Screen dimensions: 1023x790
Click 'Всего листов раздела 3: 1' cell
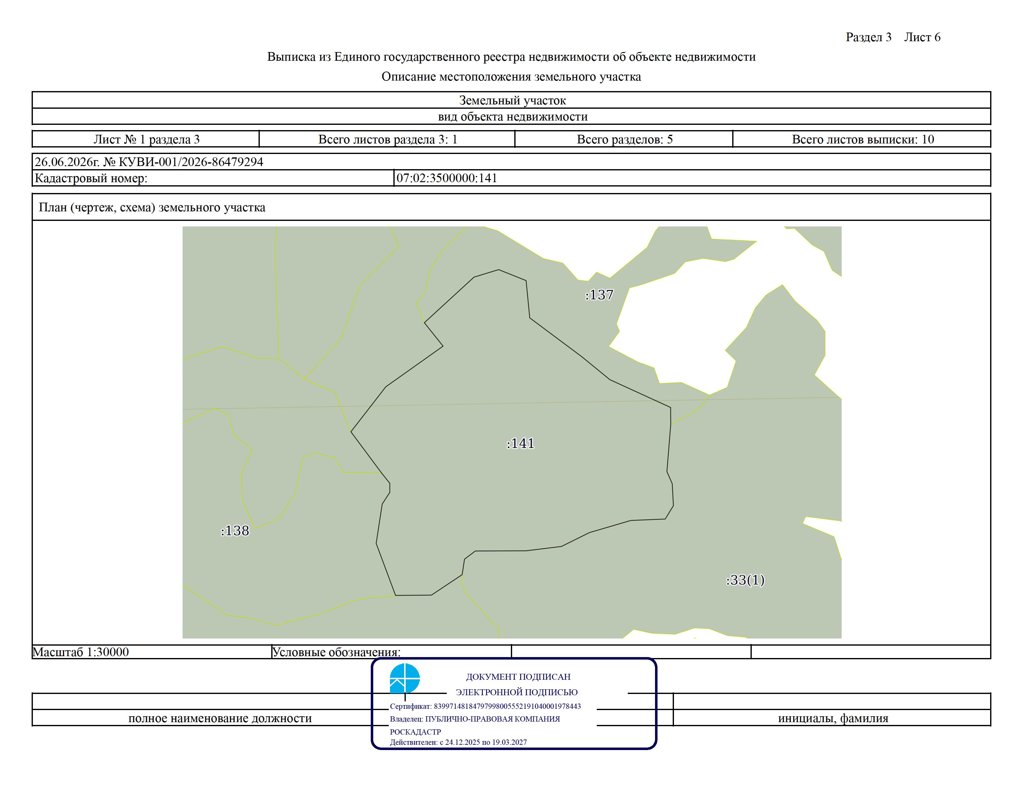pyautogui.click(x=387, y=139)
